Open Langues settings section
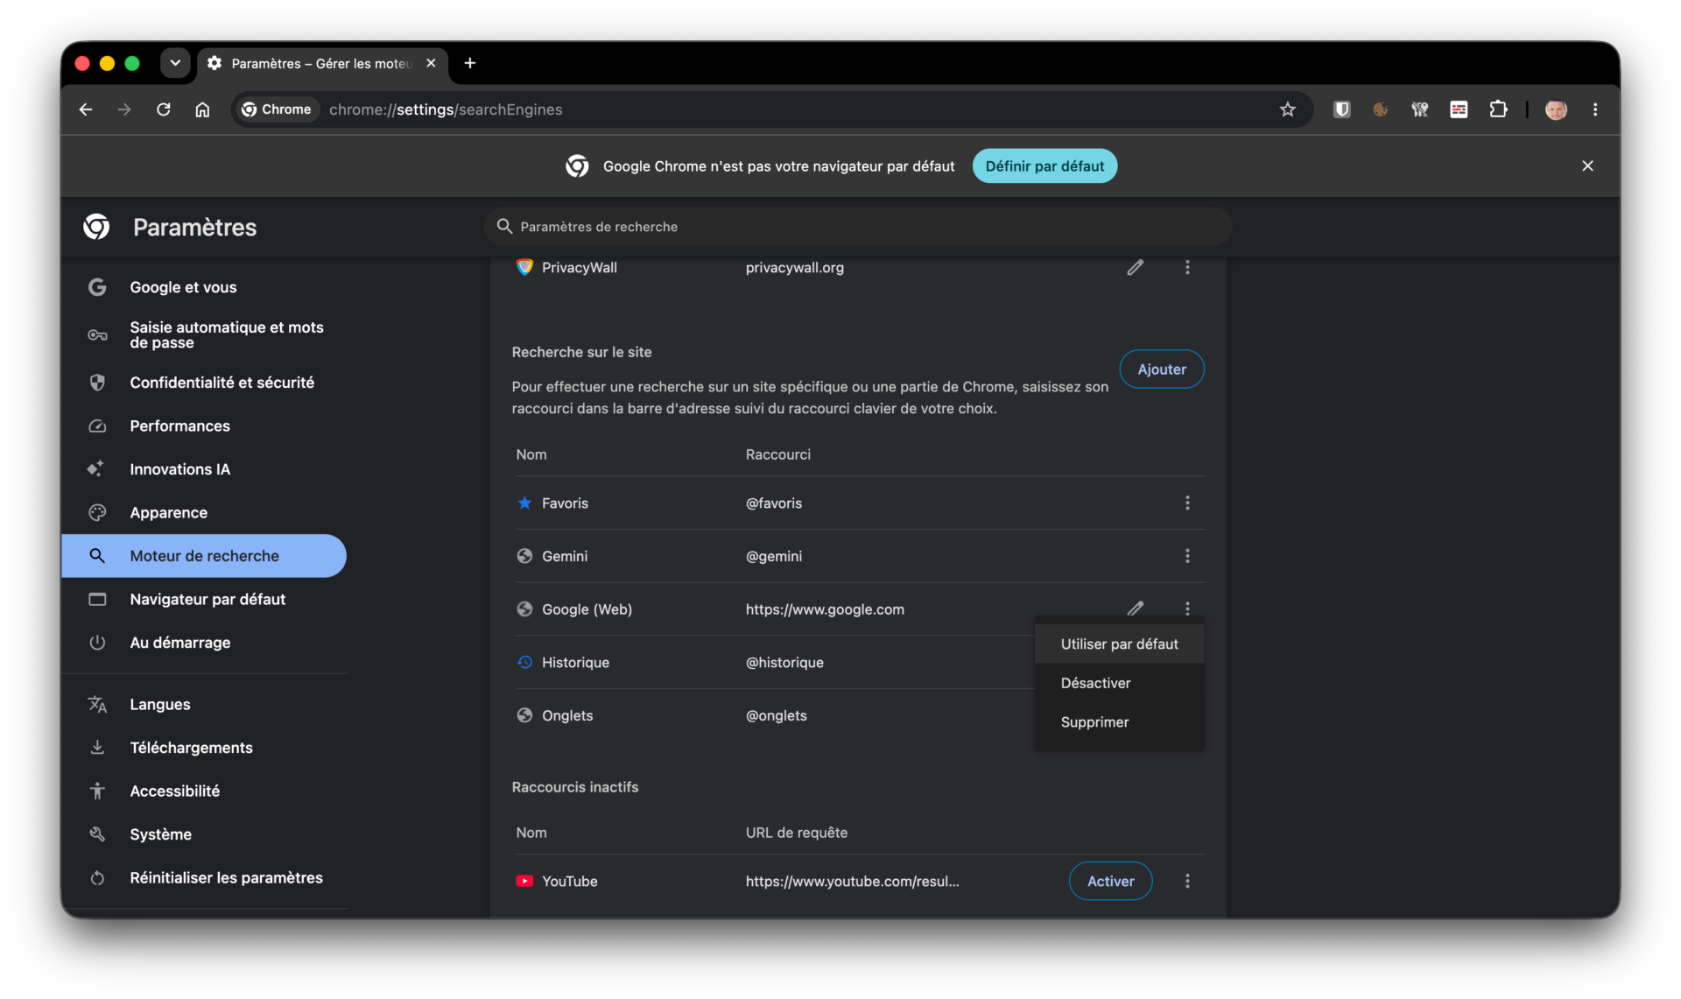This screenshot has width=1681, height=999. coord(204,704)
